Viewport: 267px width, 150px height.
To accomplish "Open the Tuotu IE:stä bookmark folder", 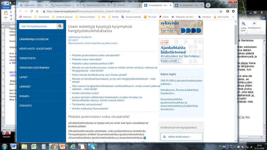I will (42, 17).
